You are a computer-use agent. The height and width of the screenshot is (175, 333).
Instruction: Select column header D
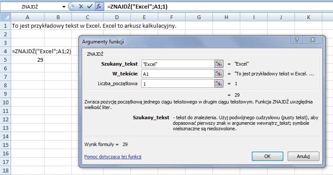(x=116, y=17)
